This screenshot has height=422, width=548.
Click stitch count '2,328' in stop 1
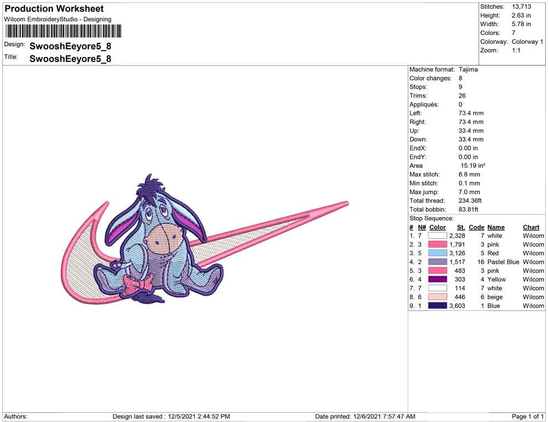(x=457, y=236)
